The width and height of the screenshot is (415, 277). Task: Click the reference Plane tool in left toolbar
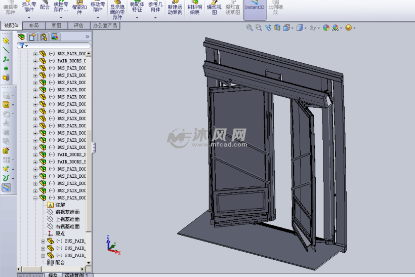point(6,41)
